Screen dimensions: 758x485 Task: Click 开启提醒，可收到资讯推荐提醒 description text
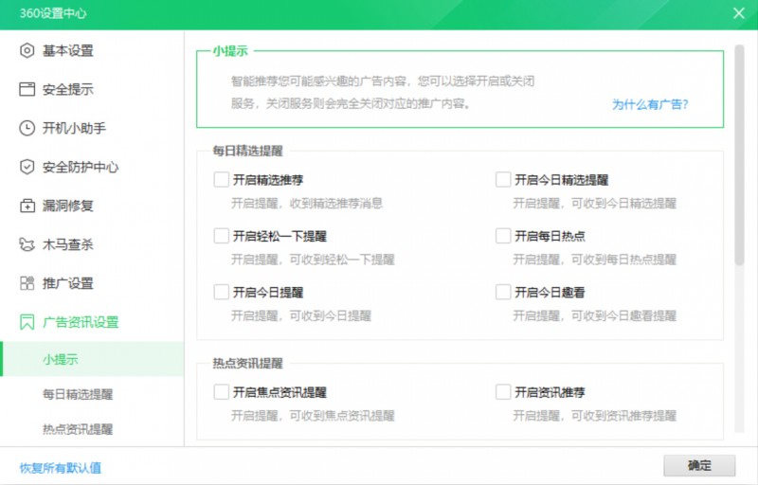[595, 416]
